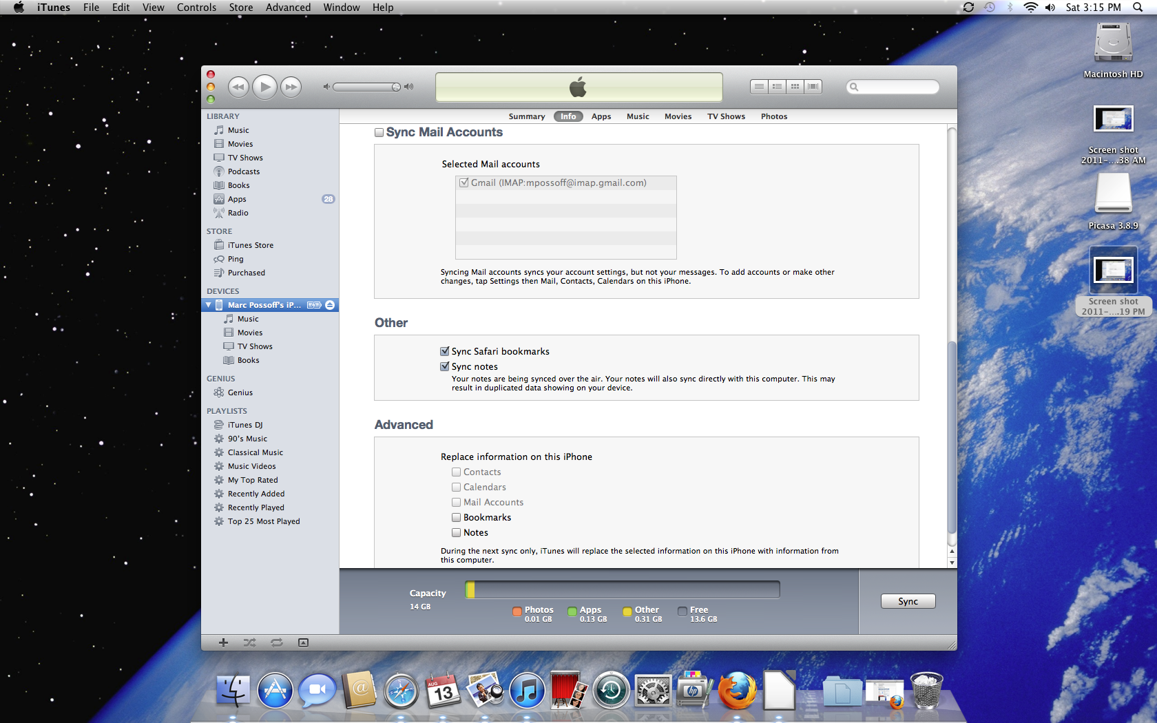Screen dimensions: 1157x723
Task: Switch to grid view icon
Action: click(x=795, y=87)
